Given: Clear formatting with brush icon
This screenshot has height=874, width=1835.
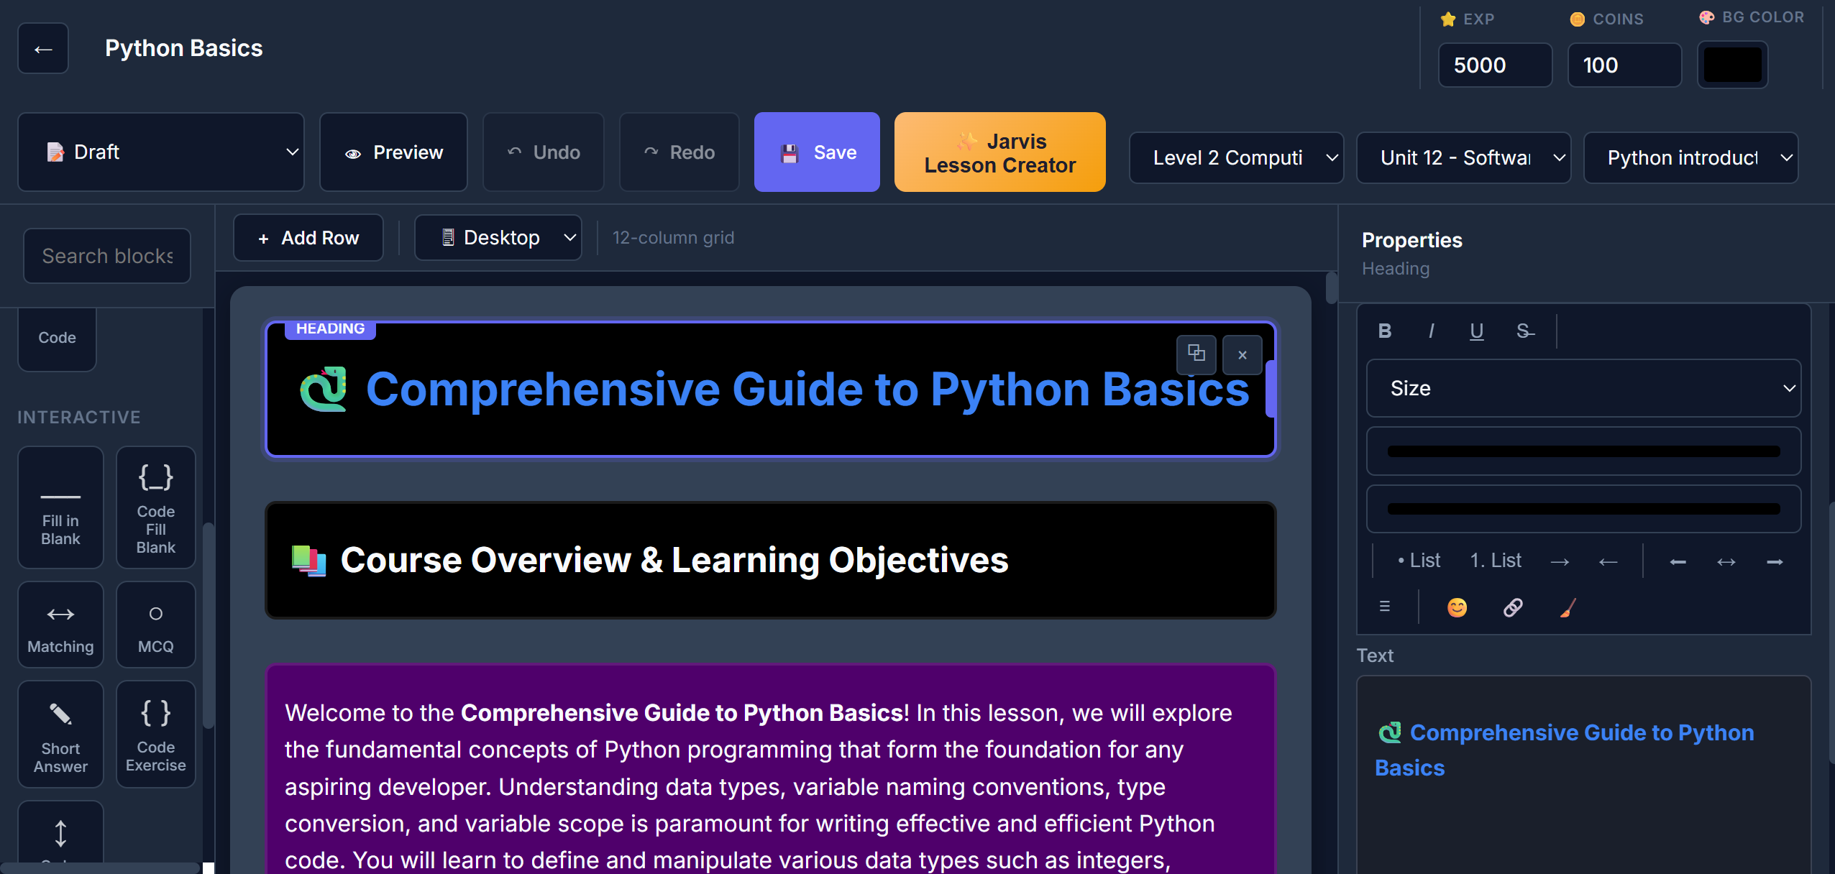Looking at the screenshot, I should click(x=1568, y=608).
